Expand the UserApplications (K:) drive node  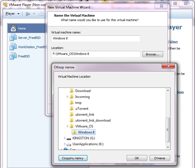pyautogui.click(x=65, y=144)
